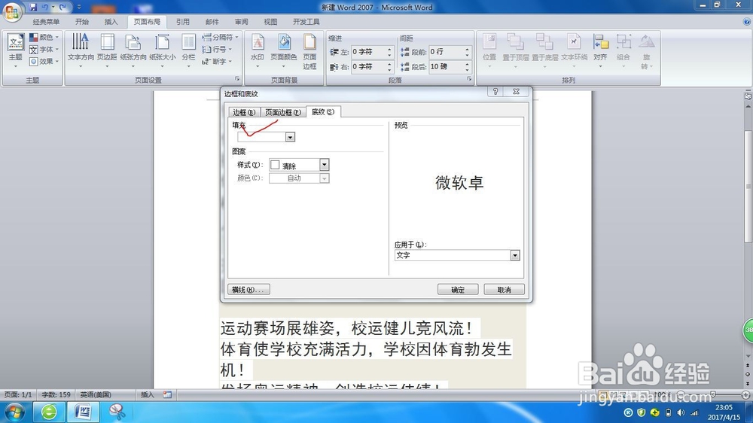753x423 pixels.
Task: Expand the Apply to (应用于) dropdown
Action: click(x=515, y=255)
